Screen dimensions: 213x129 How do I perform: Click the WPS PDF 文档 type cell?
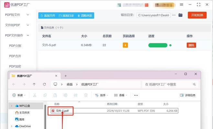[x=146, y=111]
